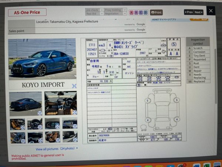Select the blue C grade button
This screenshot has height=167, width=222.
tap(141, 12)
